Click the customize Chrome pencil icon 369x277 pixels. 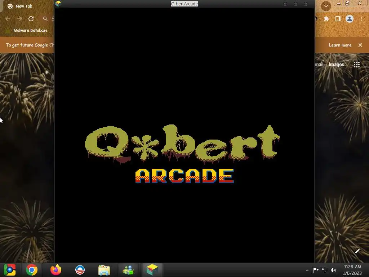coord(357,251)
